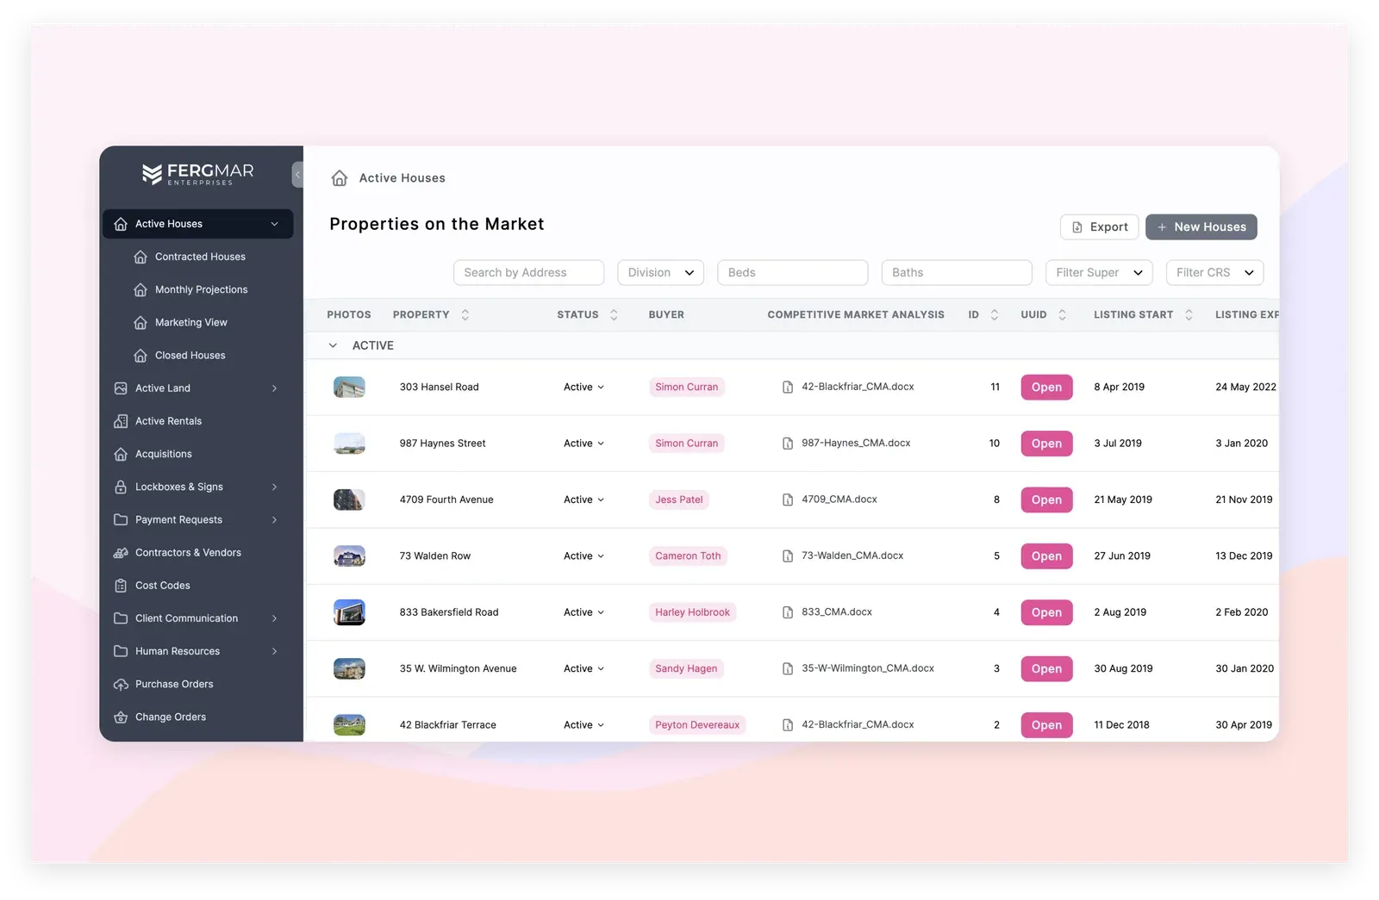This screenshot has width=1379, height=900.
Task: Expand the Active Land sidebar section
Action: coord(274,388)
